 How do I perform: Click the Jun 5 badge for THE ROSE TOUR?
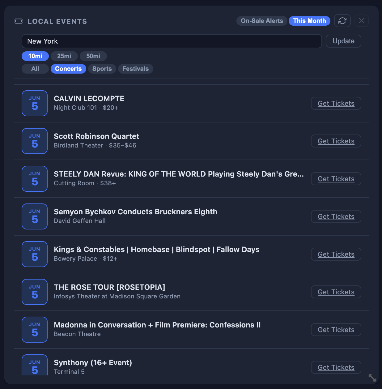[35, 292]
